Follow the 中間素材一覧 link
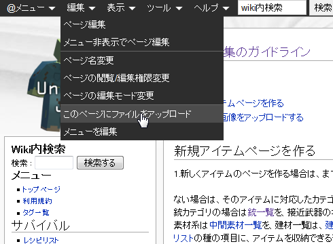 click(236, 225)
